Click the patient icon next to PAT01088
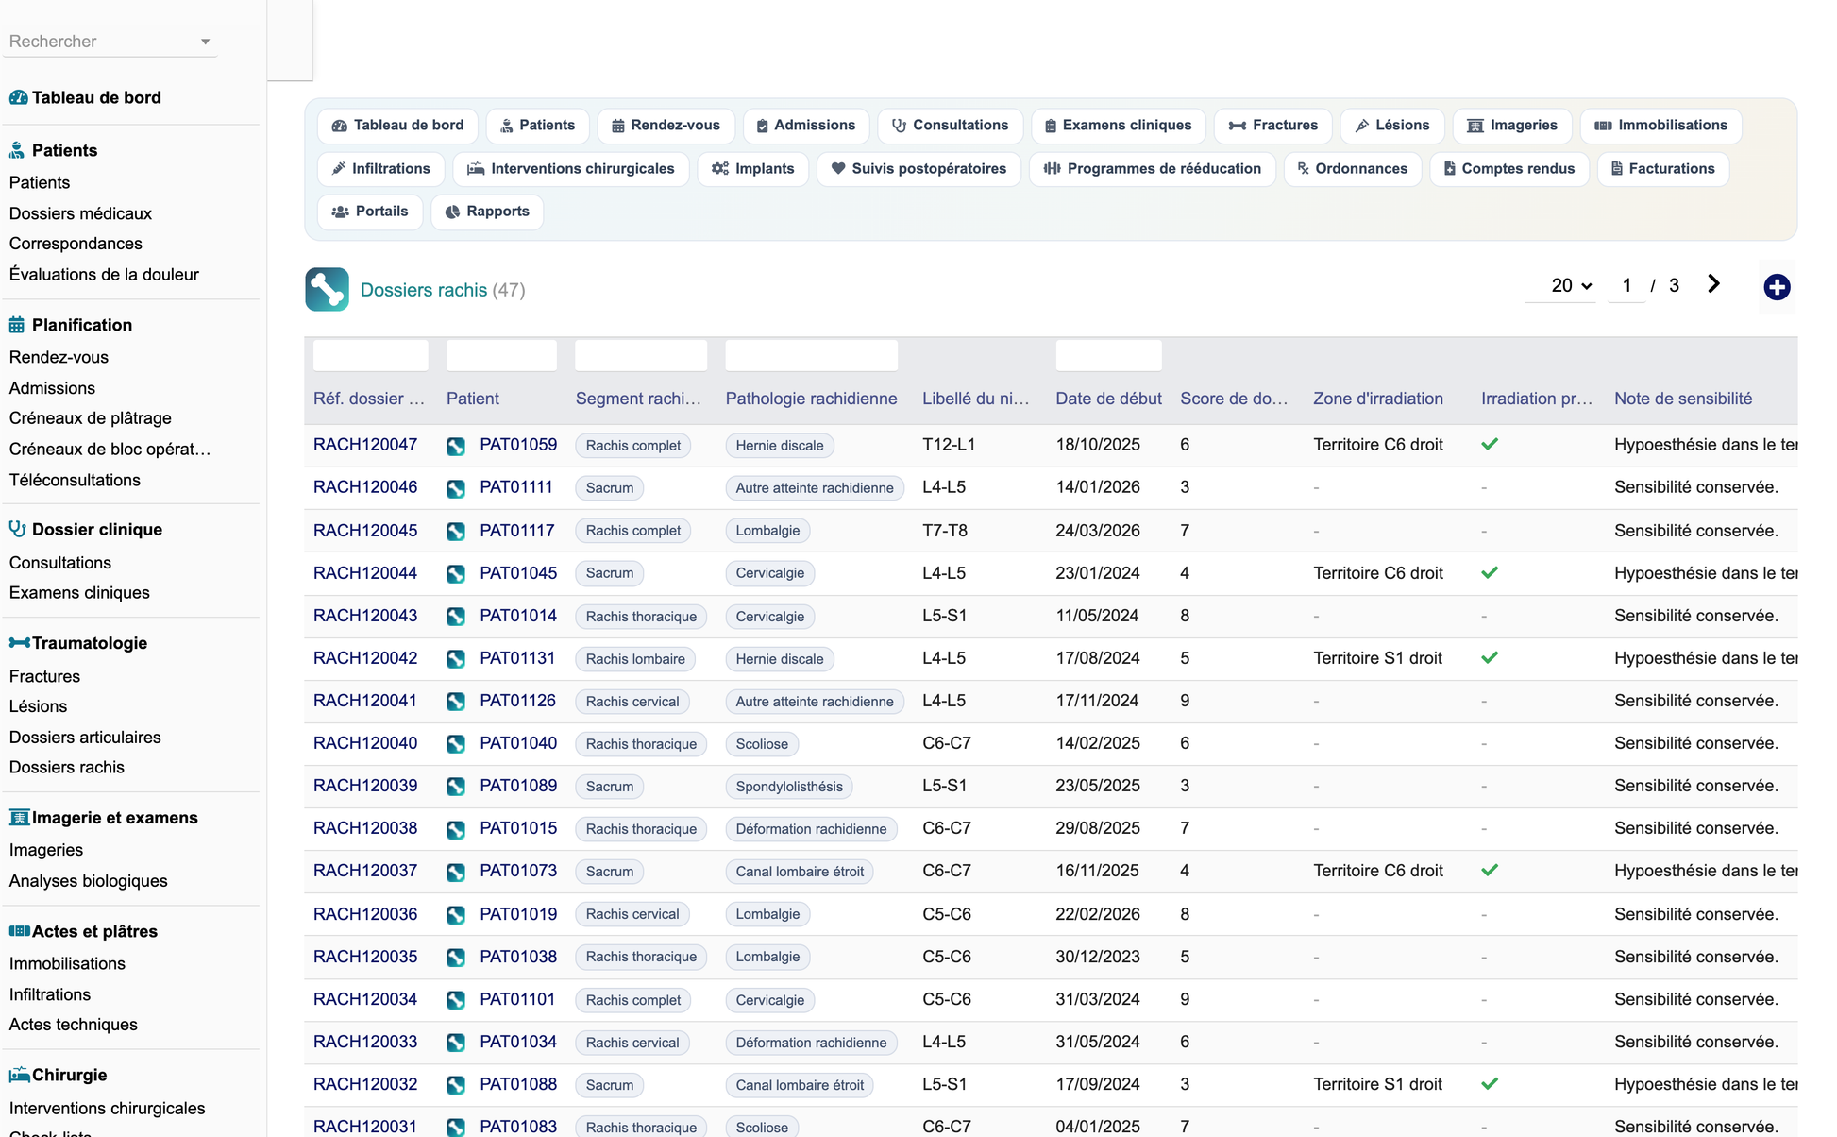Screen dimensions: 1837x1137 pos(456,1085)
